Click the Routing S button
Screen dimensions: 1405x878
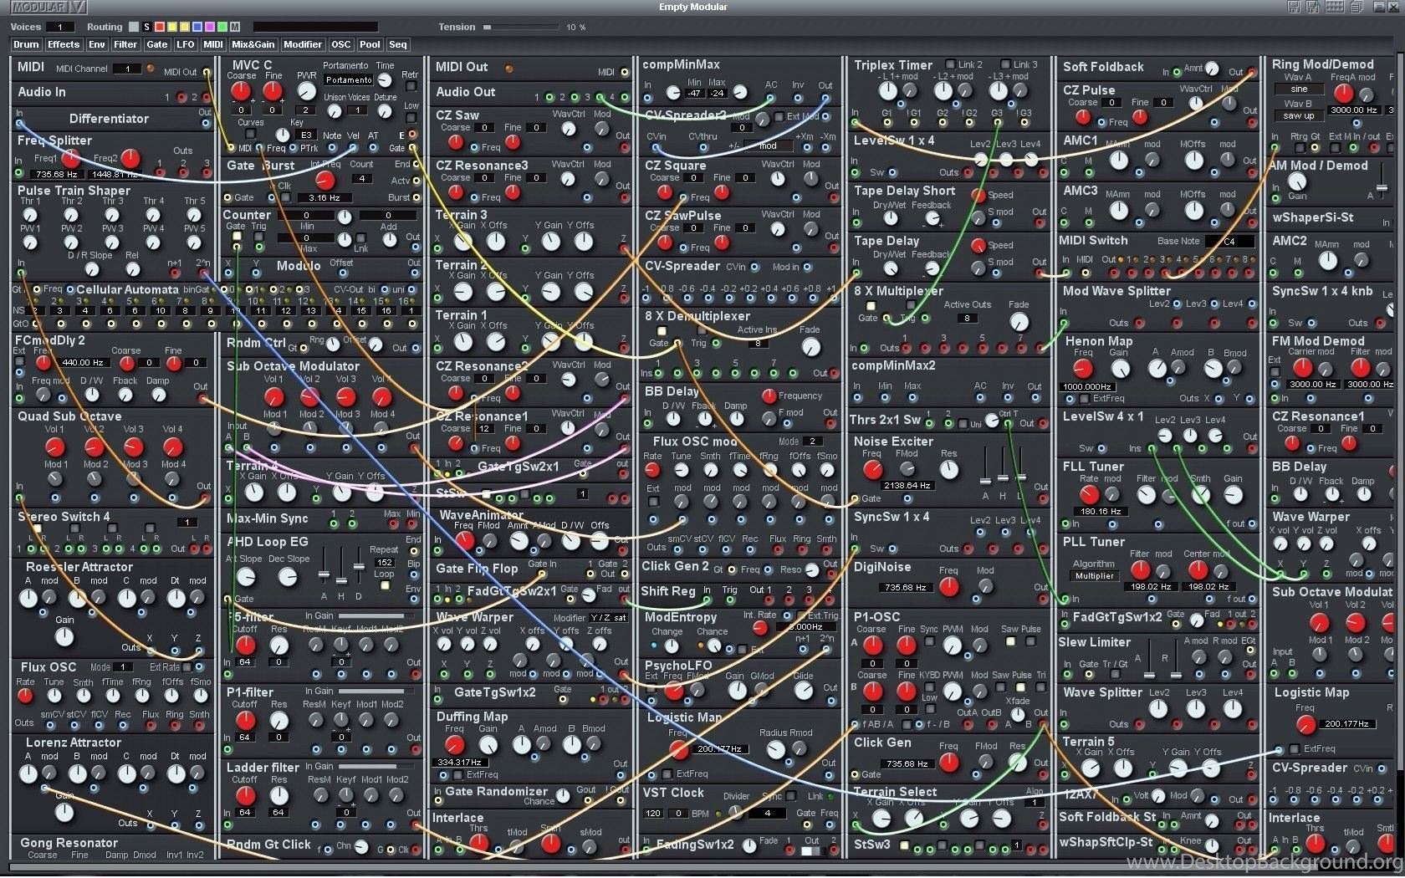click(x=146, y=27)
